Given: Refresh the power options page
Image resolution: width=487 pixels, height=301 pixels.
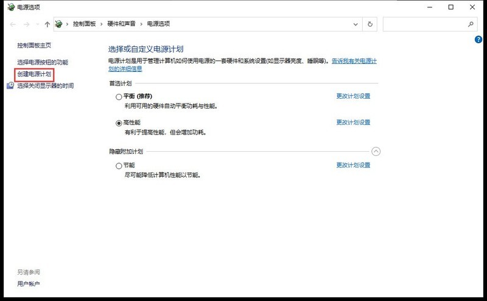Looking at the screenshot, I should (370, 24).
